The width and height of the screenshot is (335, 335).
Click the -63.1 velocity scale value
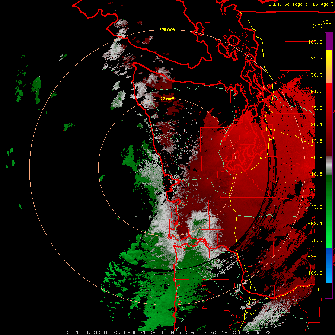(315, 224)
